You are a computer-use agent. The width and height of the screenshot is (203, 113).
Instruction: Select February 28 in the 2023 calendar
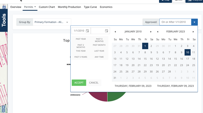pos(169,72)
